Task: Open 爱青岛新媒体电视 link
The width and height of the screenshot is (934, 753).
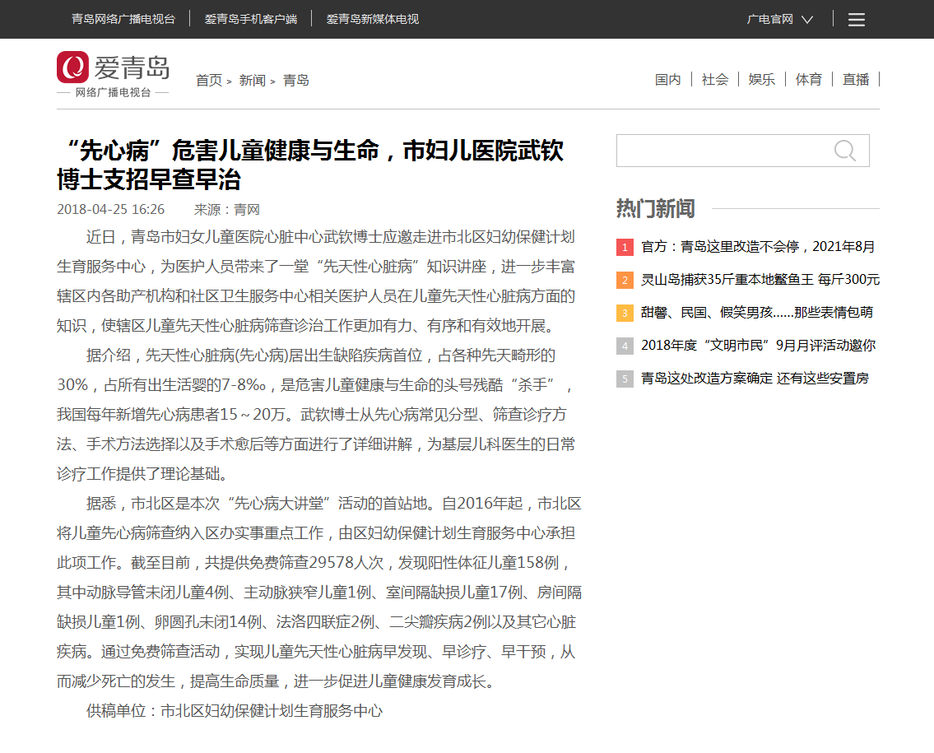Action: click(x=373, y=19)
